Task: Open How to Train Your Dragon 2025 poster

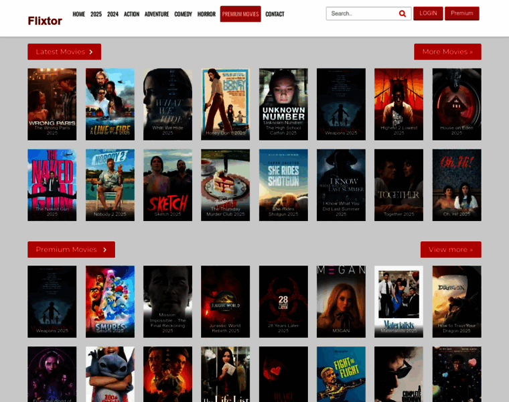Action: pos(457,301)
